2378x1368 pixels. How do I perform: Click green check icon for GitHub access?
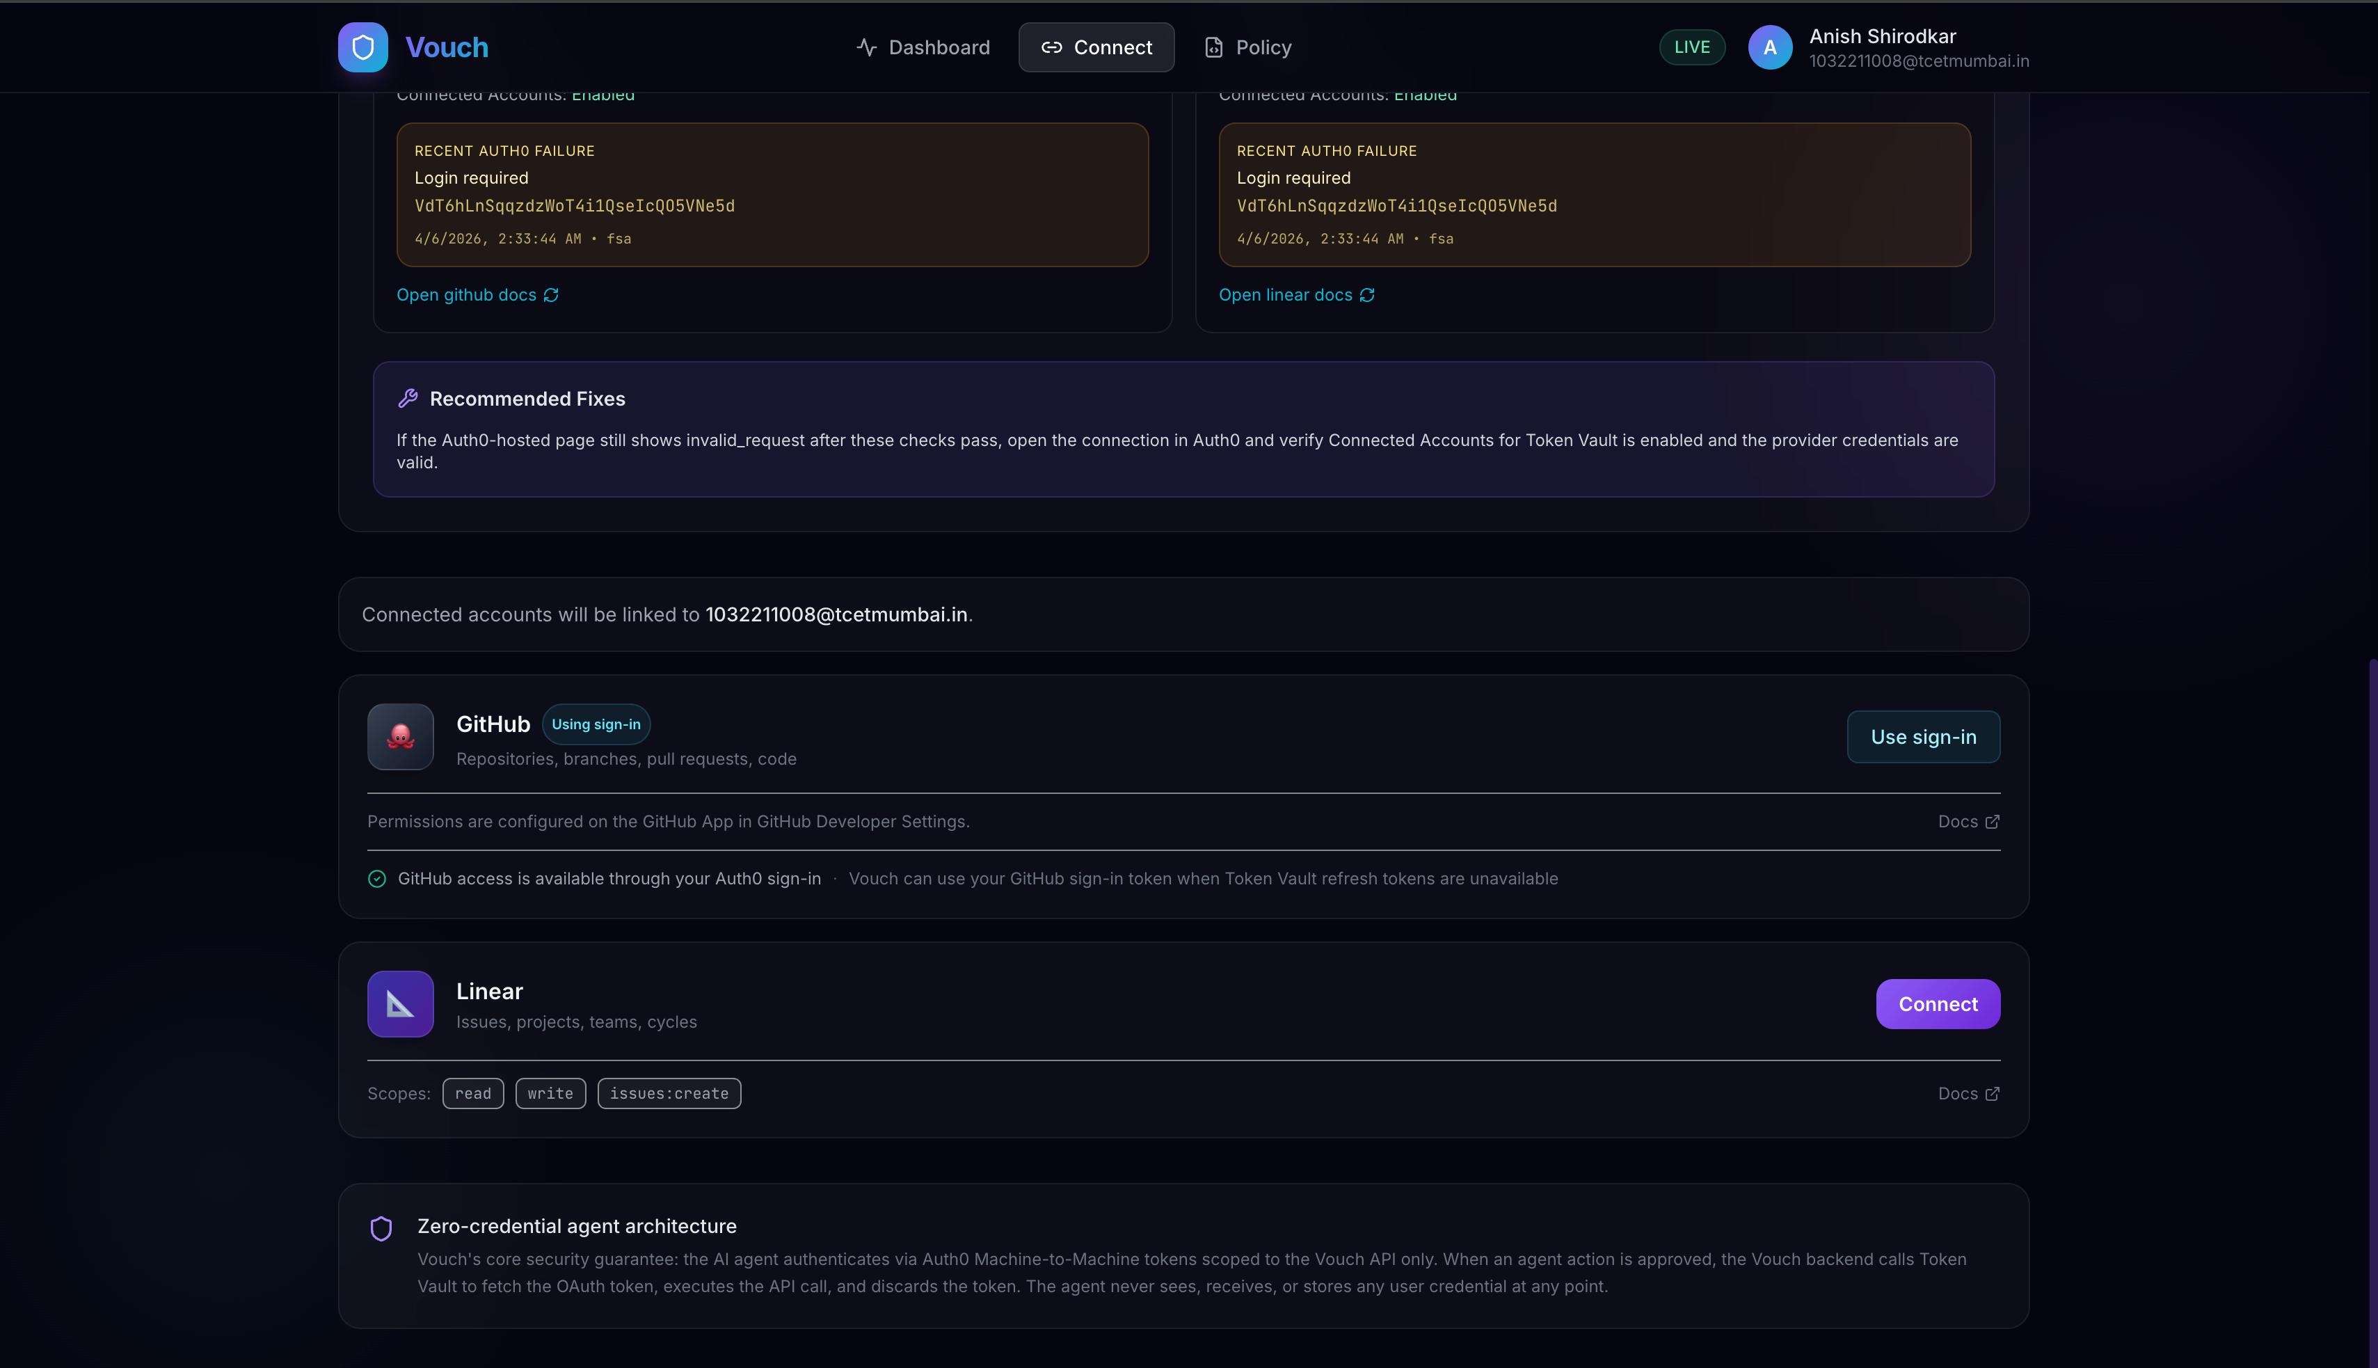coord(376,879)
